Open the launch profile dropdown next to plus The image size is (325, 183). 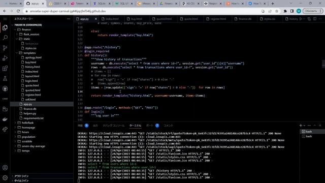tap(304, 126)
